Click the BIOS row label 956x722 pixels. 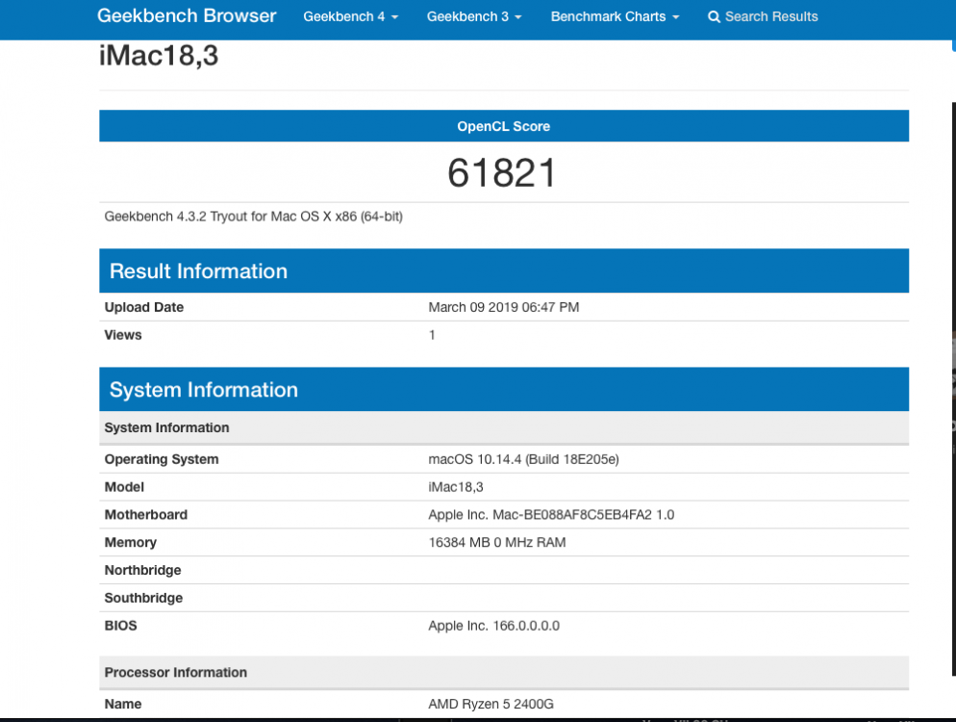(121, 626)
